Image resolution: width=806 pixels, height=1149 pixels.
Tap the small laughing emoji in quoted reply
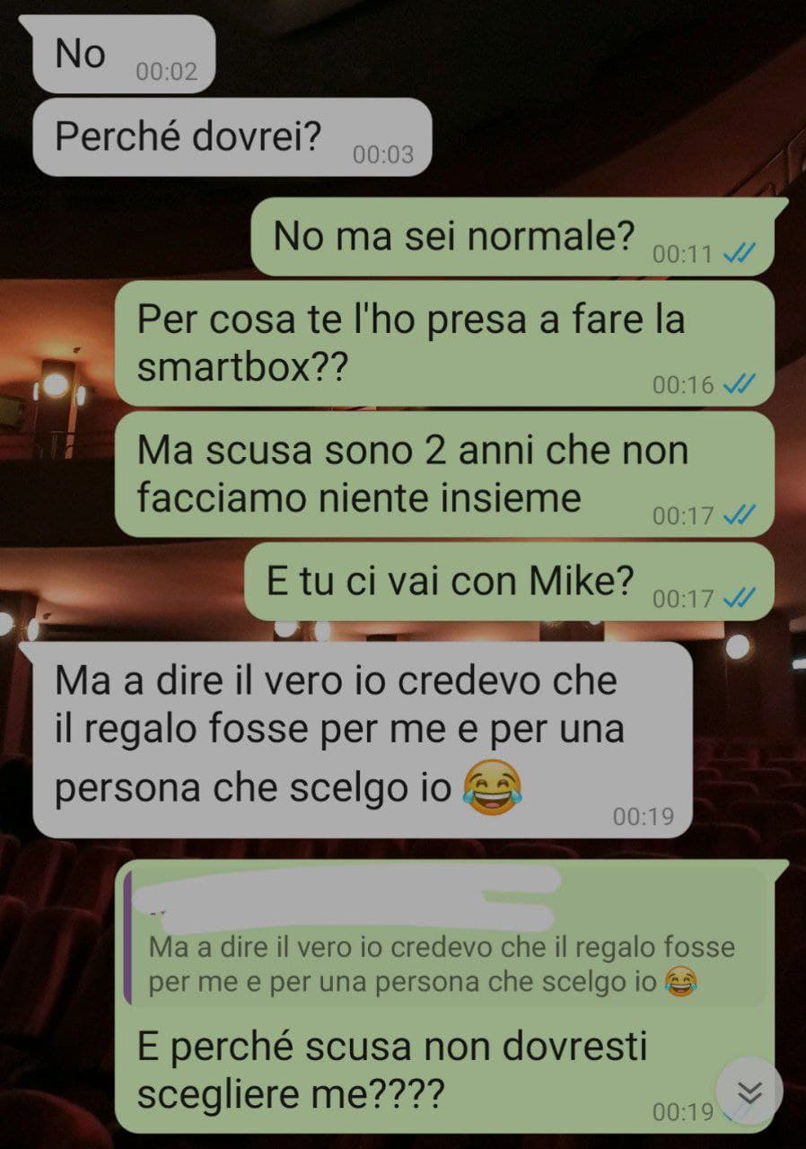(681, 983)
